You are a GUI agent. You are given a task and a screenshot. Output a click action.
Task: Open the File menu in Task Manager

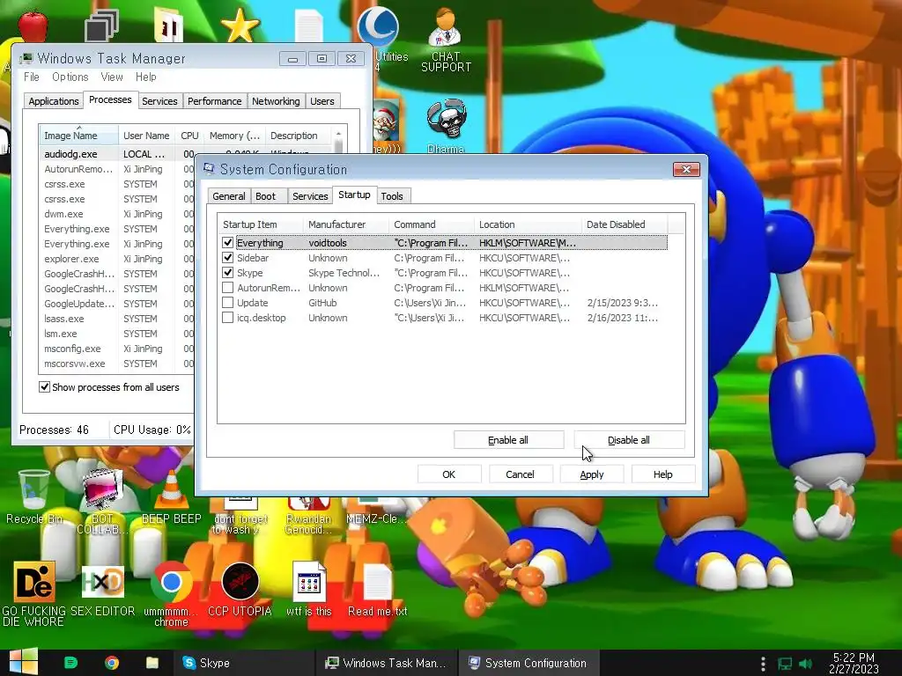[x=32, y=77]
